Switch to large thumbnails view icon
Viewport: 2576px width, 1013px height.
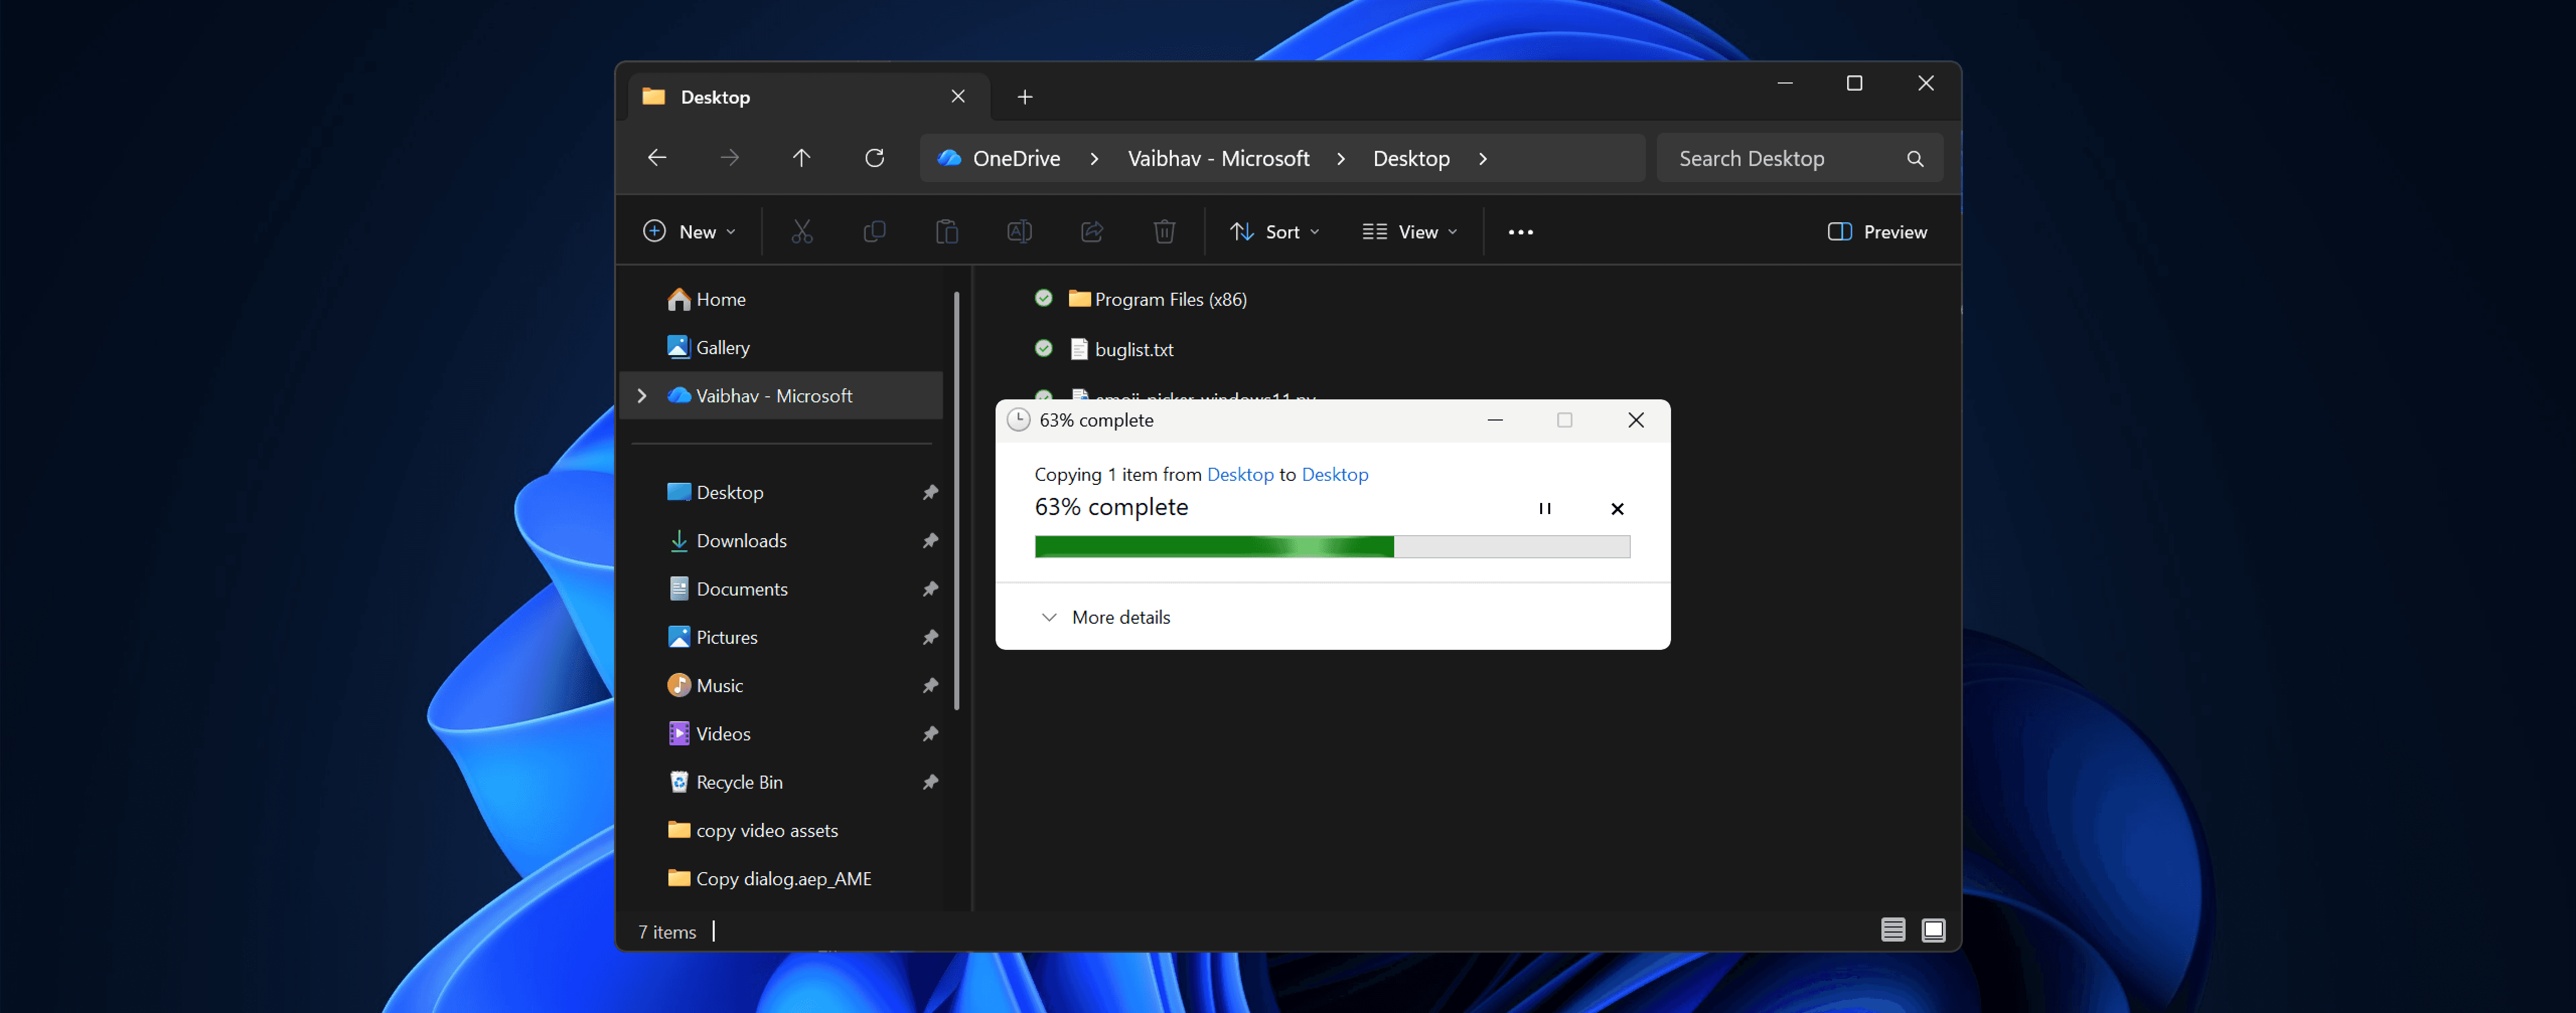point(1933,930)
